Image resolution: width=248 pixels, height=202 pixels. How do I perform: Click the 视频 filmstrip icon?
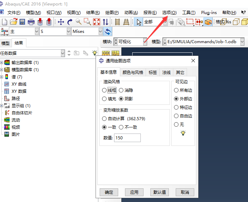[x=7, y=127]
